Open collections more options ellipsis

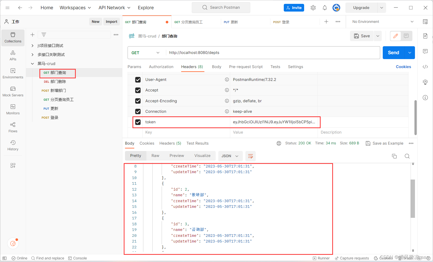(x=116, y=35)
